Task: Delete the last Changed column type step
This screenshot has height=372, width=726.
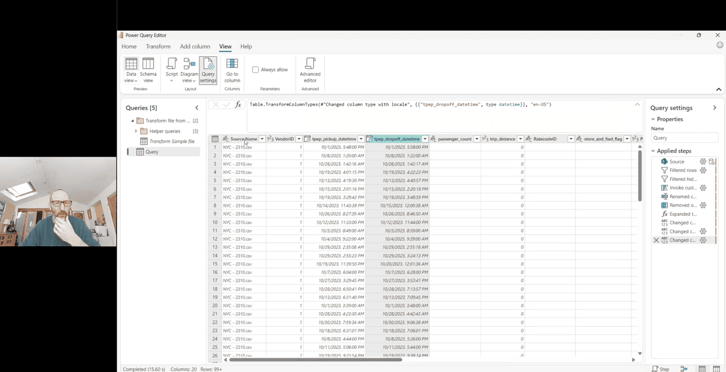Action: coord(656,240)
